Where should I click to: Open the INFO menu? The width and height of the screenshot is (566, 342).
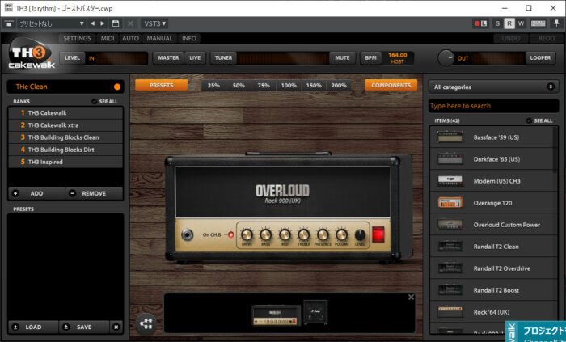tap(188, 38)
